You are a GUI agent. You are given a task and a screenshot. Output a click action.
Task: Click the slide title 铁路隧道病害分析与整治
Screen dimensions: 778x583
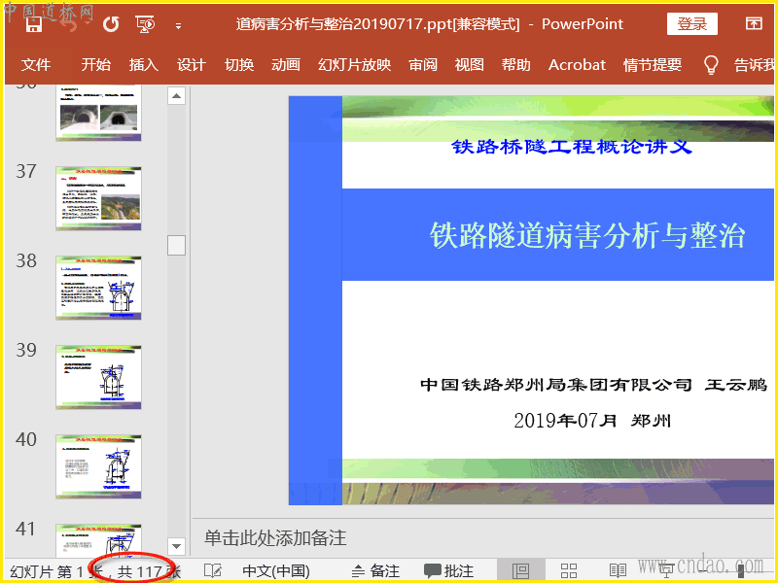[587, 235]
